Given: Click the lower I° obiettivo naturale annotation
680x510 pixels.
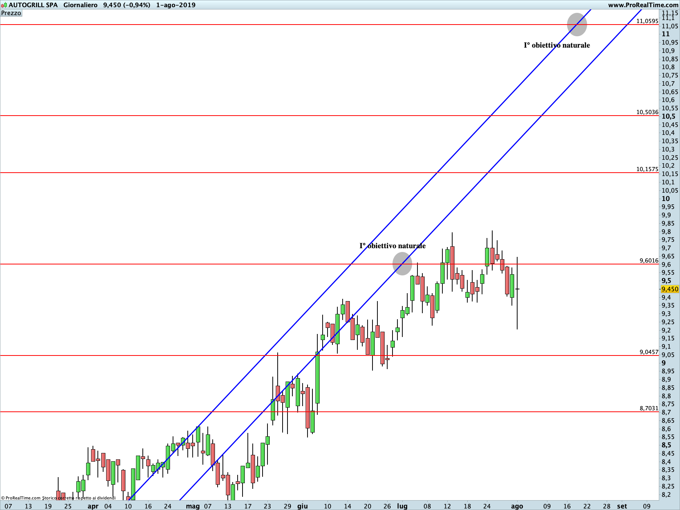Looking at the screenshot, I should (x=393, y=246).
